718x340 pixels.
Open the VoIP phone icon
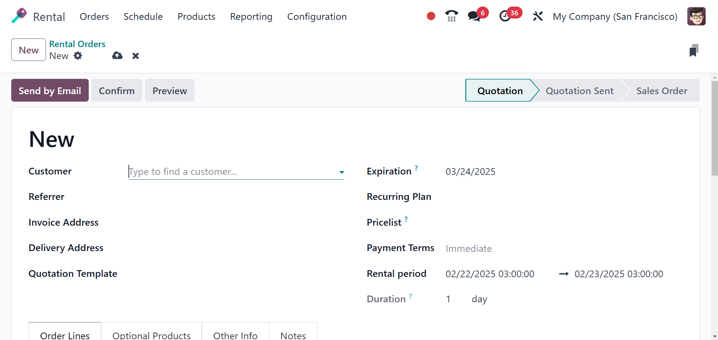point(451,16)
